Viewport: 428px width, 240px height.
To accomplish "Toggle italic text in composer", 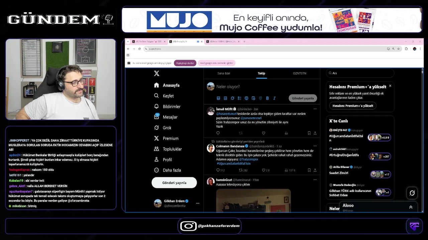I will point(275,98).
